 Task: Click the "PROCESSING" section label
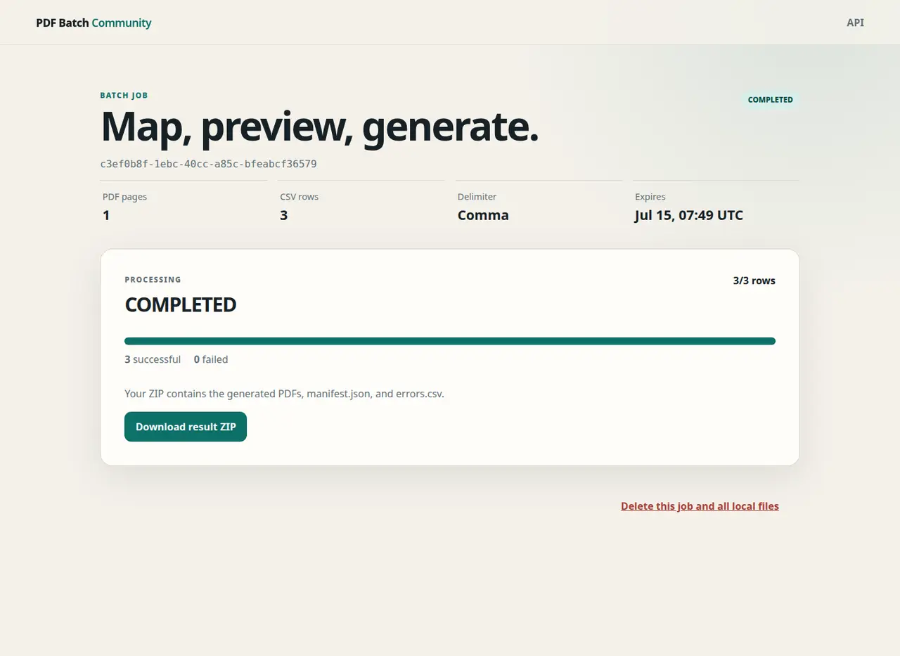(153, 280)
